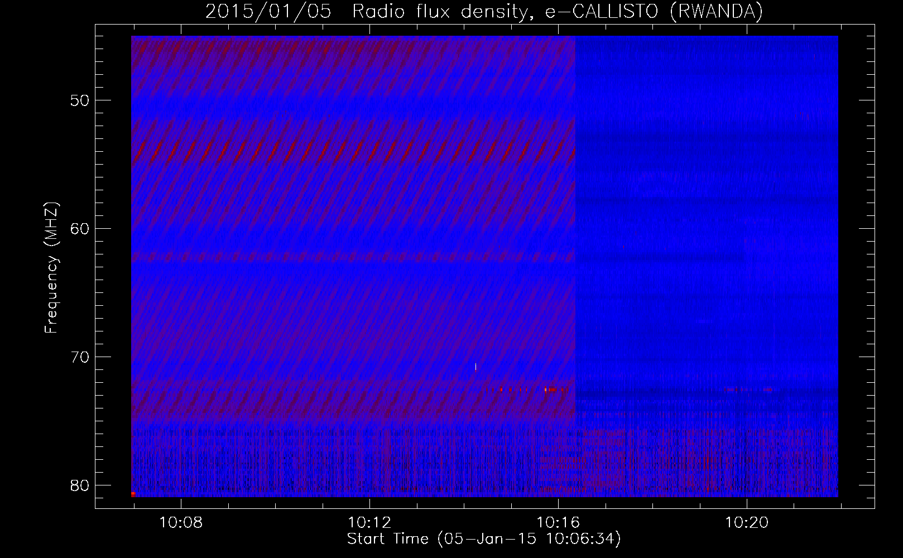Click the 10:08 time tick label
The height and width of the screenshot is (558, 903).
click(181, 523)
